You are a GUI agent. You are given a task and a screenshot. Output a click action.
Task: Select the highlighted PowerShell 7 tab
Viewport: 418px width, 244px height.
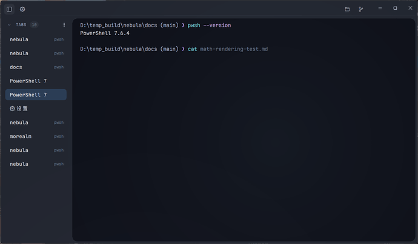coord(36,95)
